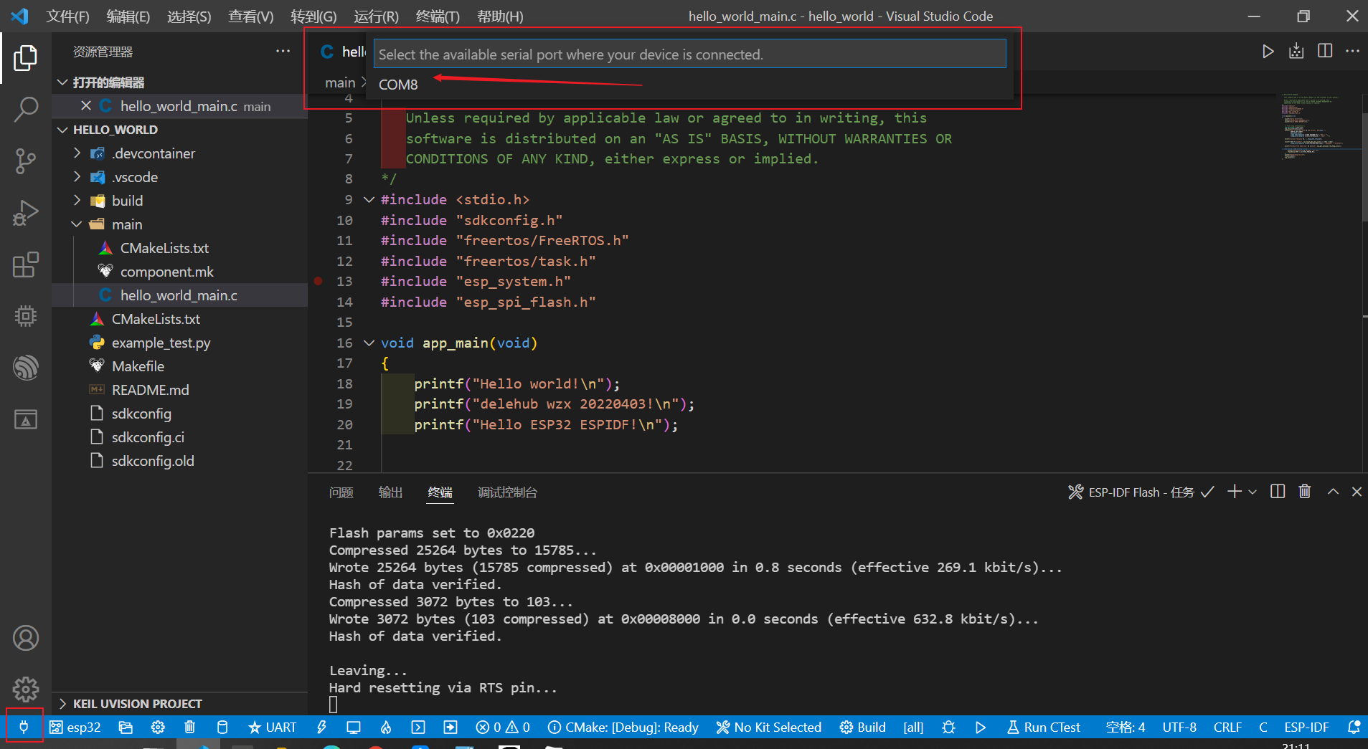Open editor More Actions ellipsis
Screen dimensions: 1368x749
[x=1352, y=51]
